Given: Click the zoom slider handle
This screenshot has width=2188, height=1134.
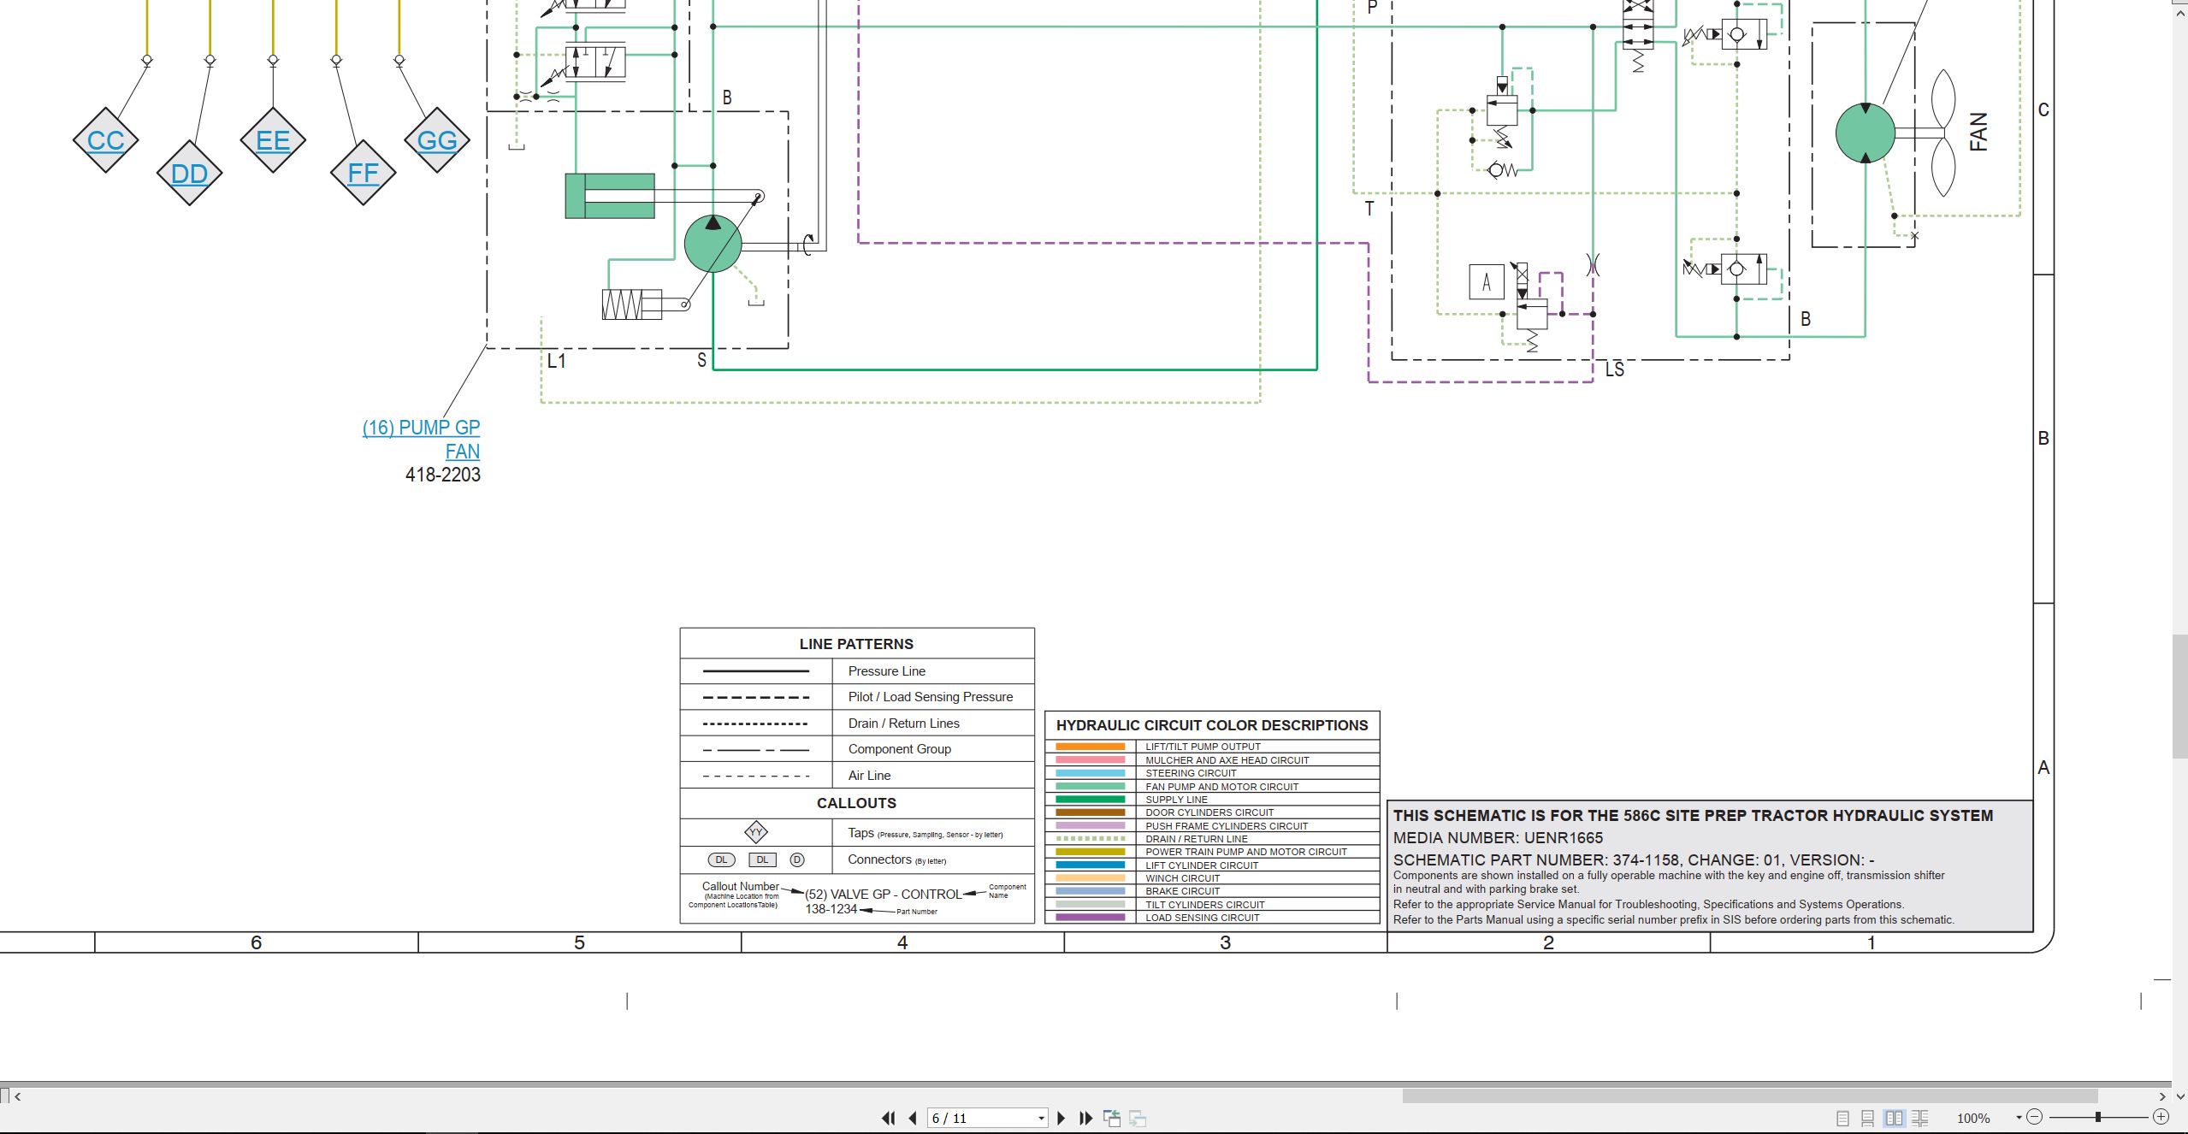Looking at the screenshot, I should [2098, 1117].
